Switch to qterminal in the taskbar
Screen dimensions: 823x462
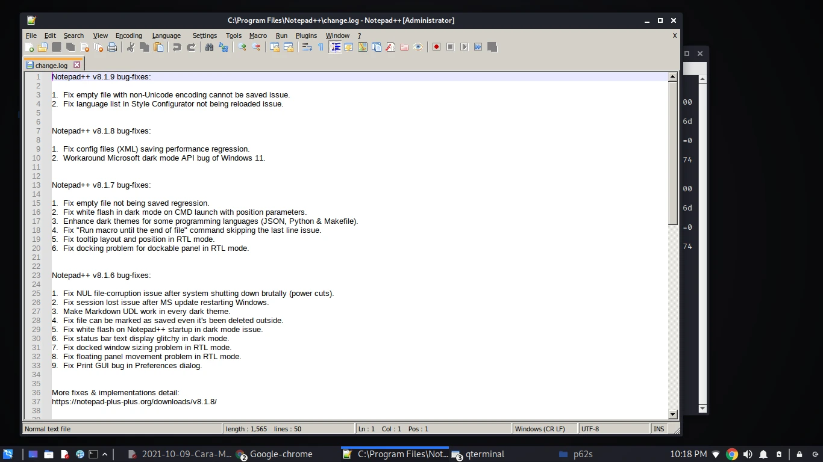[478, 454]
